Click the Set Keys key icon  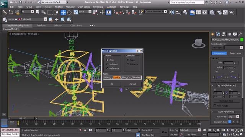(x=164, y=132)
